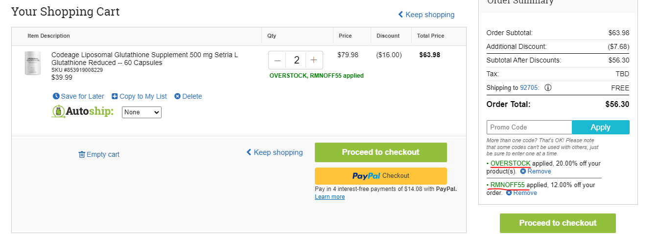Image resolution: width=659 pixels, height=234 pixels.
Task: Click the Autoship logo icon
Action: coord(59,112)
